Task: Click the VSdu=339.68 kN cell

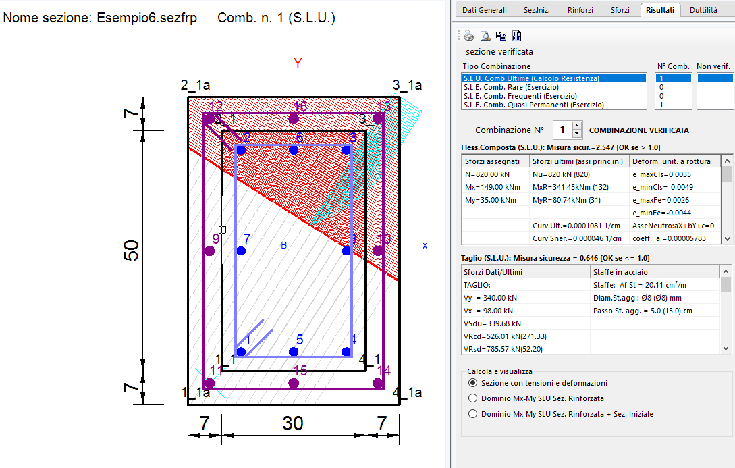Action: (x=526, y=323)
